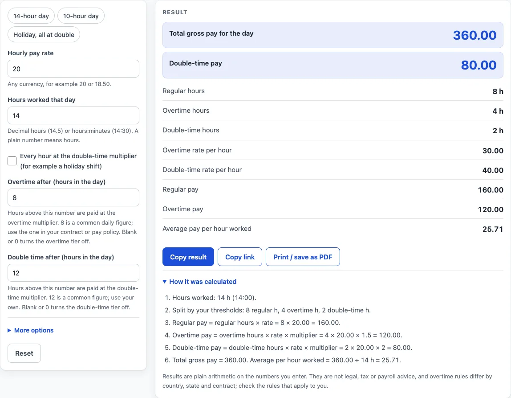This screenshot has height=398, width=511.
Task: Select the Average pay per hour value 25.71
Action: coord(493,229)
